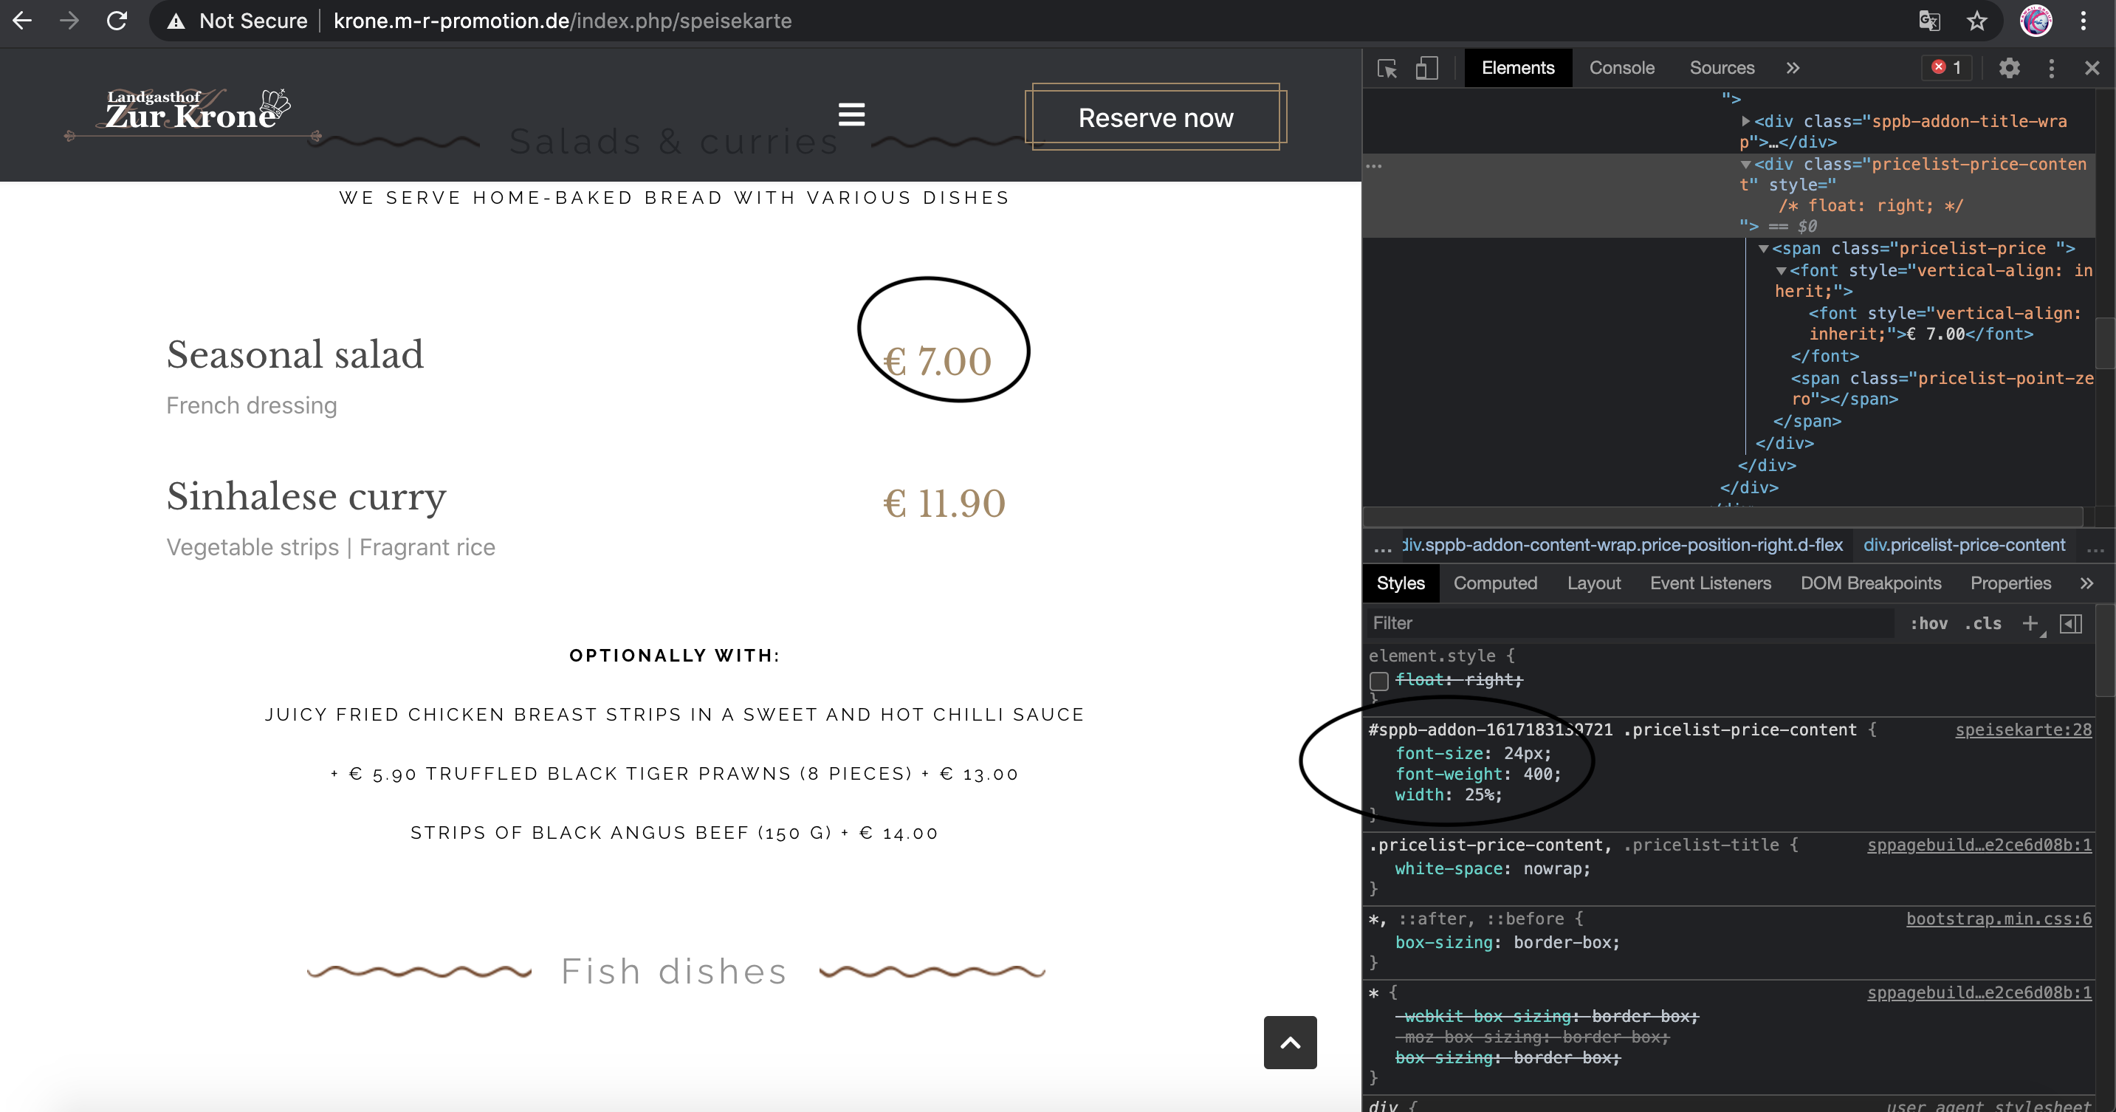Collapse the pricelist-price span node
The height and width of the screenshot is (1112, 2116).
pyautogui.click(x=1763, y=248)
